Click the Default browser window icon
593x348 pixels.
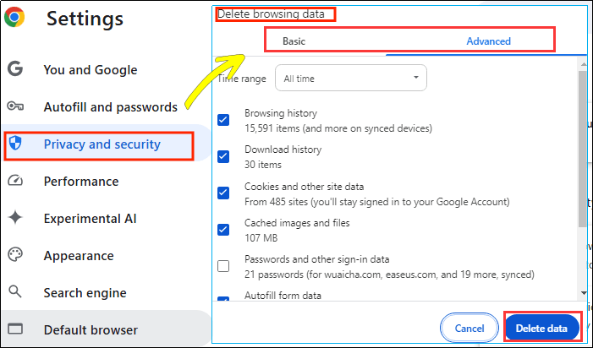[15, 330]
